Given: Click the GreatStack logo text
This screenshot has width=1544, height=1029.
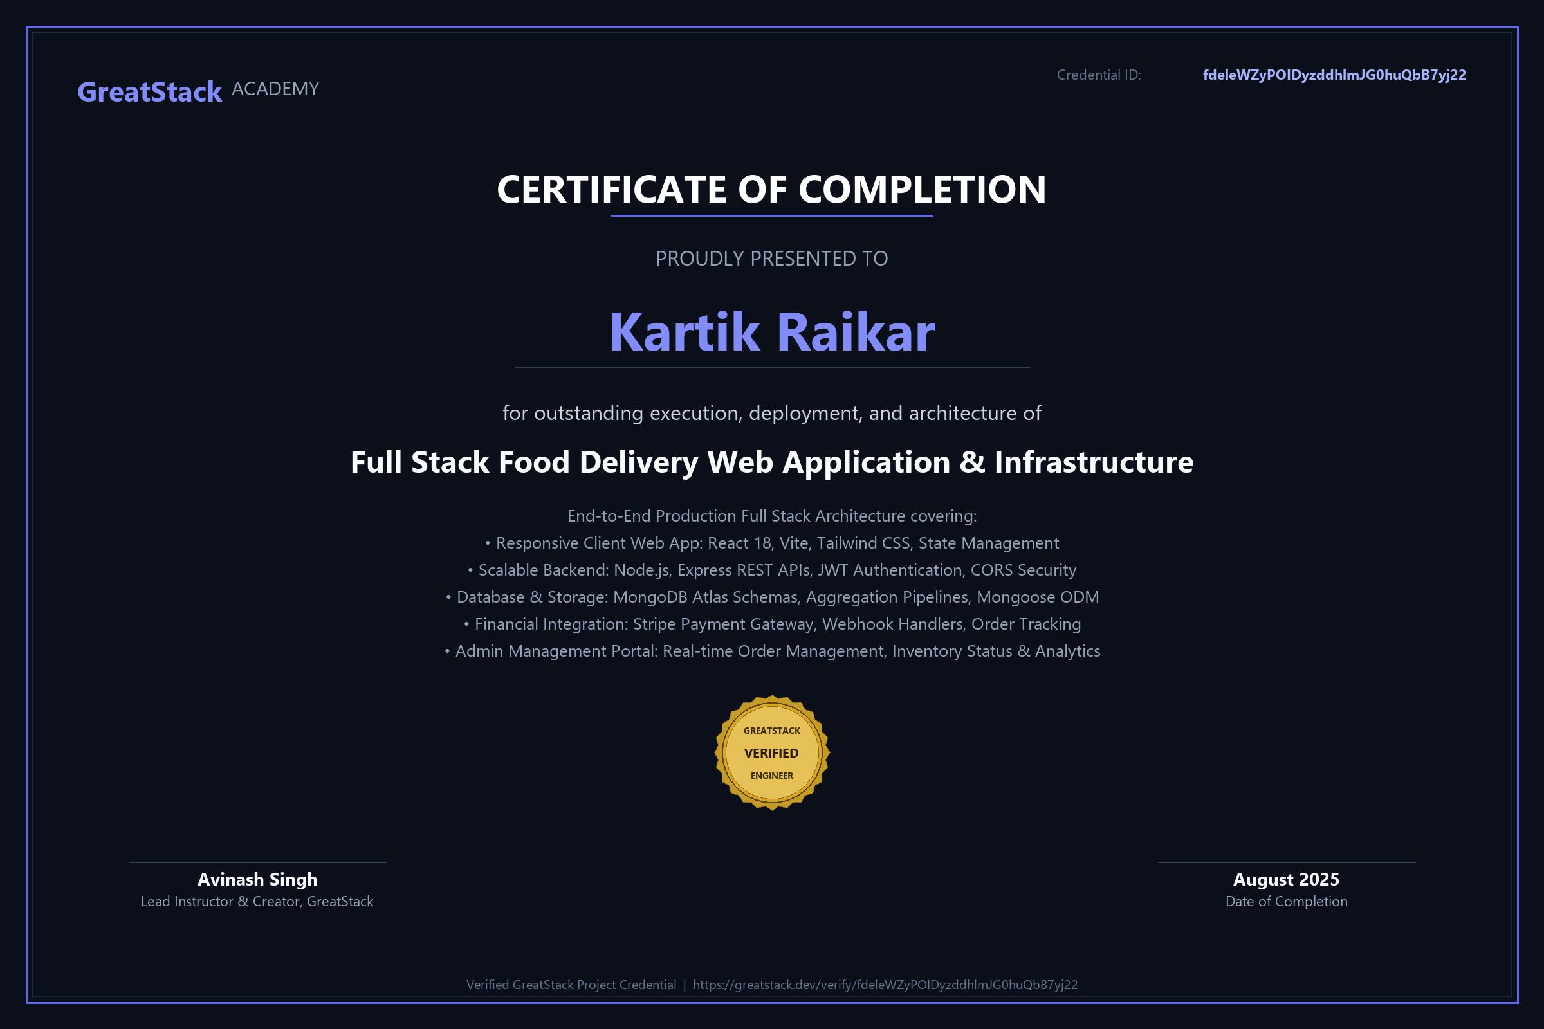Looking at the screenshot, I should click(150, 92).
